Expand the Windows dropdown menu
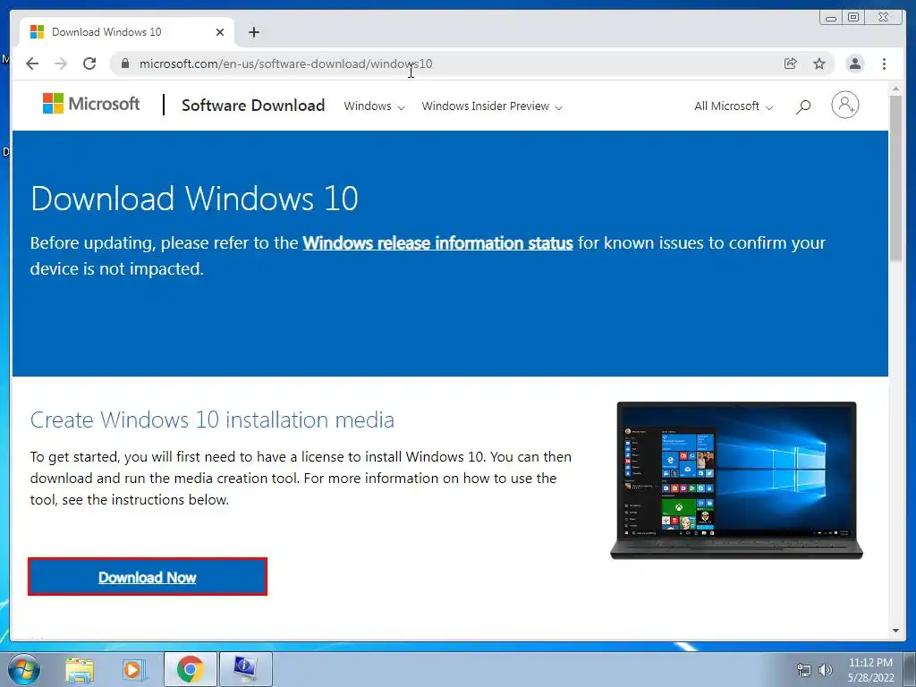 (x=374, y=106)
